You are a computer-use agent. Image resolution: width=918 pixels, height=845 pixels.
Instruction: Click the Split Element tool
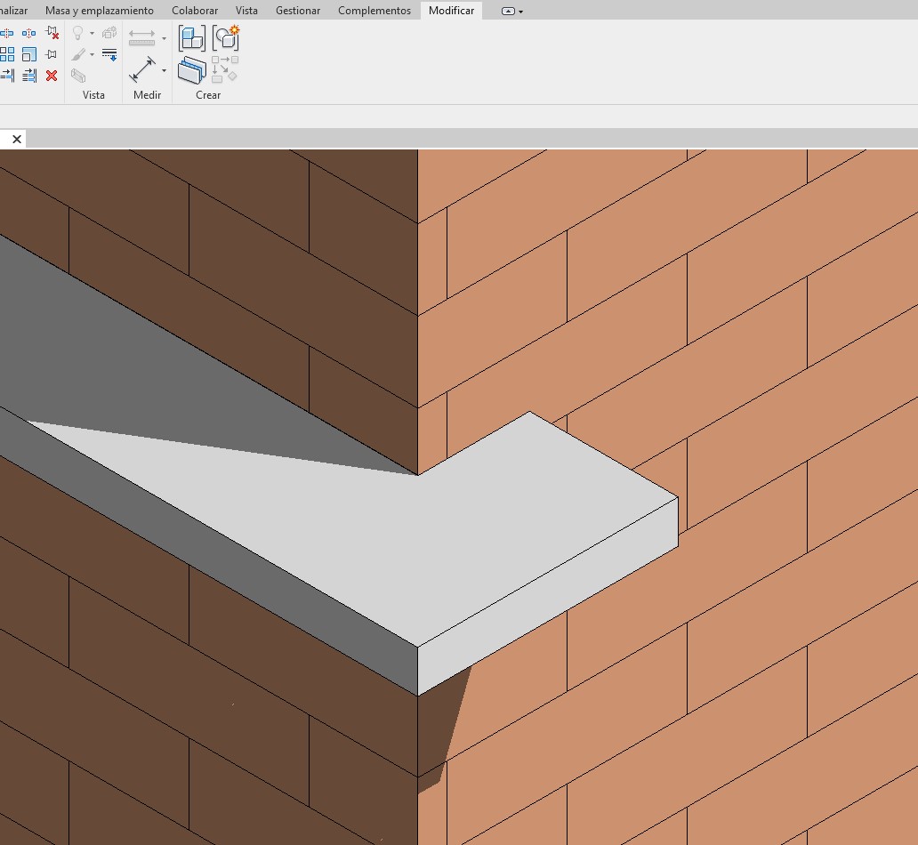pos(6,33)
